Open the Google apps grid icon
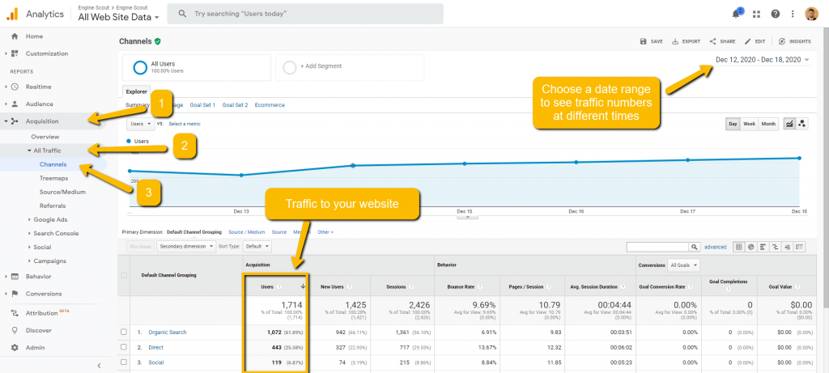 point(756,14)
